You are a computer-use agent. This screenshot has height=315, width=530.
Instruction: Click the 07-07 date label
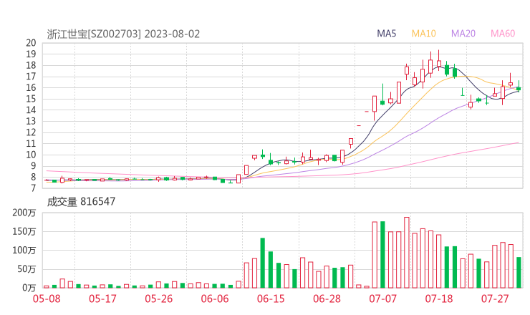coord(382,299)
